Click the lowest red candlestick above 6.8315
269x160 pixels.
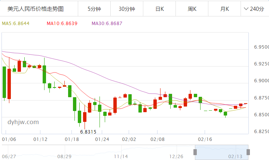(85, 117)
